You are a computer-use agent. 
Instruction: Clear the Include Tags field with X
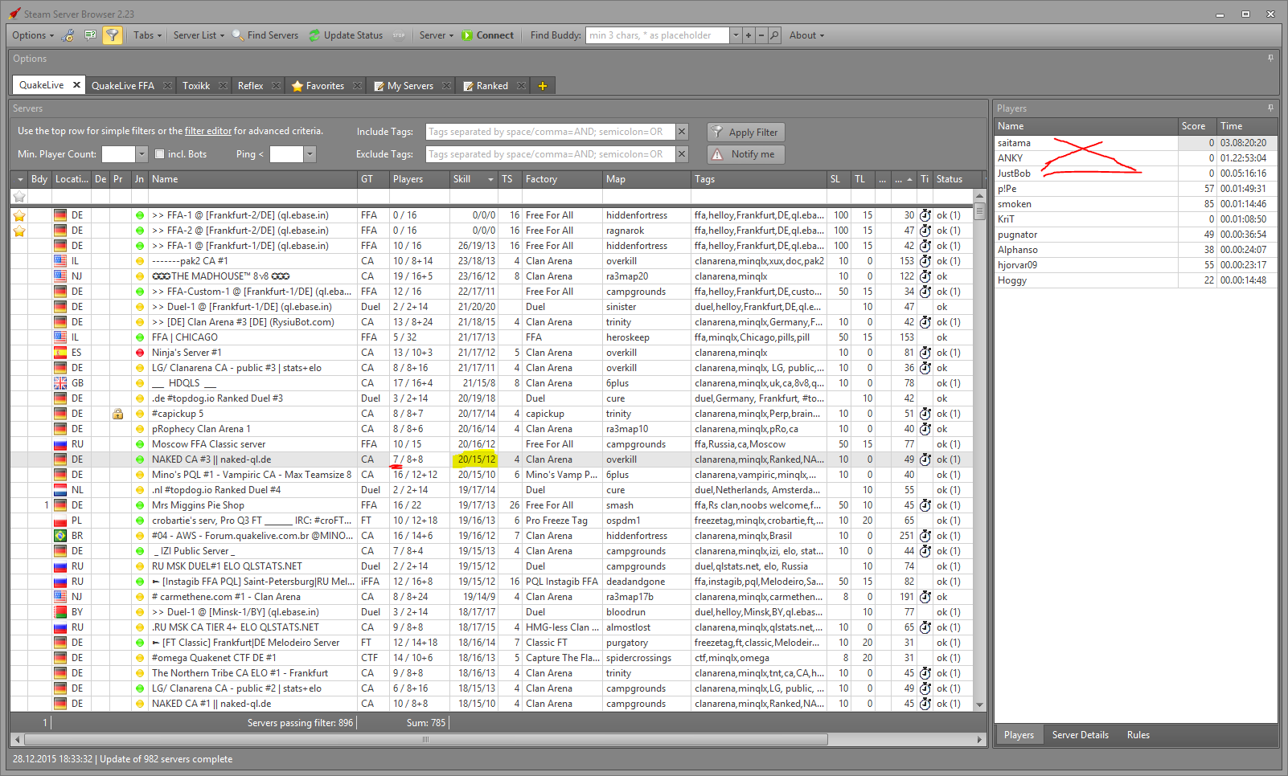point(682,132)
